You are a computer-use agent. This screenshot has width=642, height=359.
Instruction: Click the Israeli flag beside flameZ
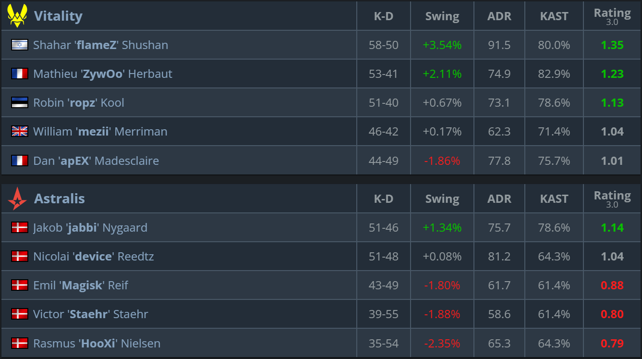click(19, 45)
